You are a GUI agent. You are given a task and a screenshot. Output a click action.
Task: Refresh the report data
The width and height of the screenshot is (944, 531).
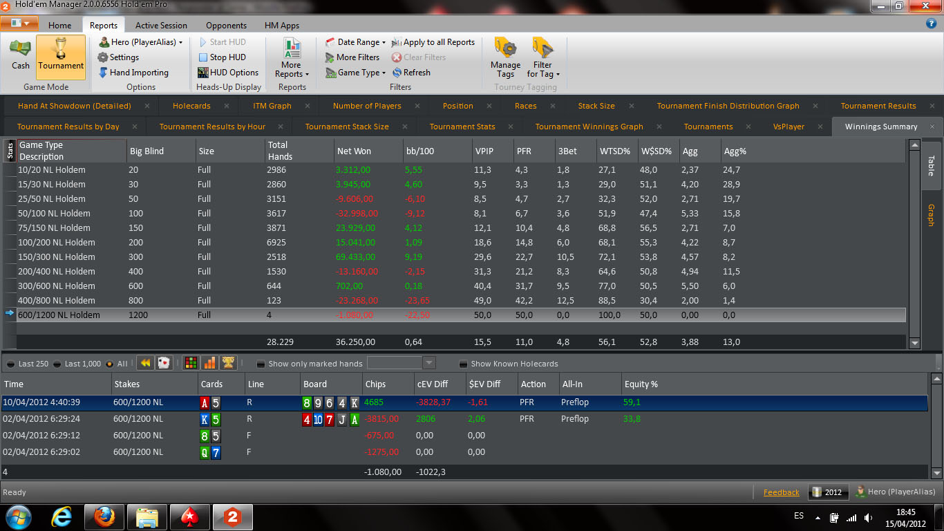coord(411,73)
